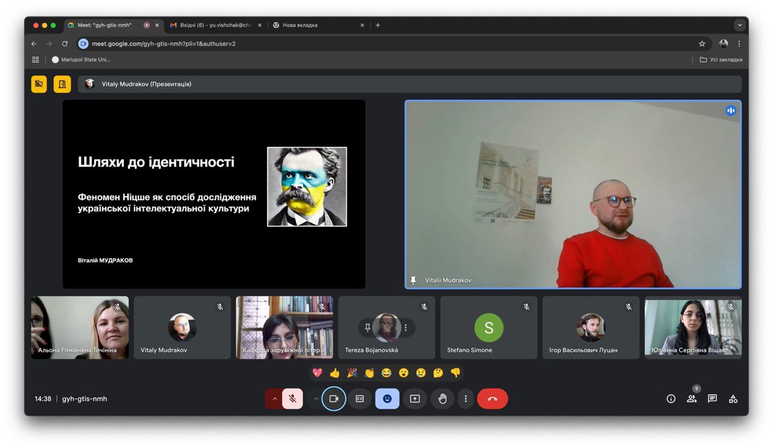Click the Vitaly Mudrakov (Презентація) header bar
773x448 pixels.
coord(409,84)
